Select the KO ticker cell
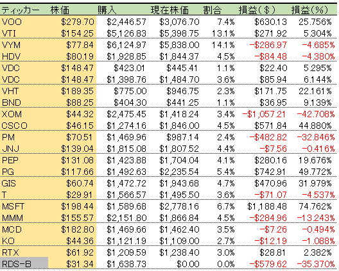The image size is (339, 271). click(x=8, y=242)
